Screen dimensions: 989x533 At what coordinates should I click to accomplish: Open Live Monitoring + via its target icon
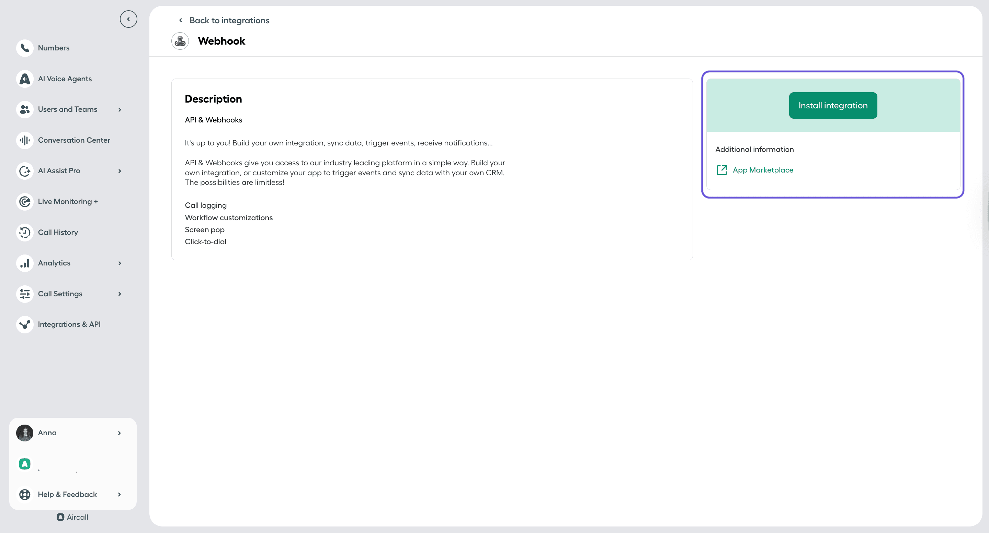tap(25, 201)
